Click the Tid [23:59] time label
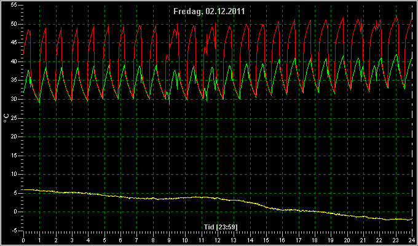Viewport: 418px width, 246px height. (x=221, y=227)
